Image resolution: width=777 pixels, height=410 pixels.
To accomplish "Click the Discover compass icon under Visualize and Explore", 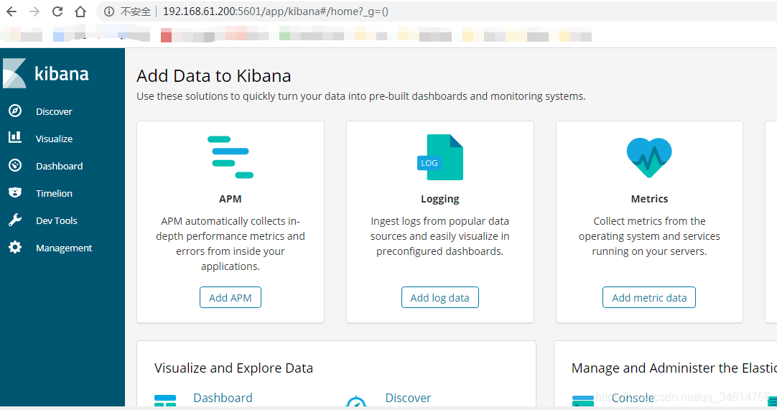I will coord(356,401).
